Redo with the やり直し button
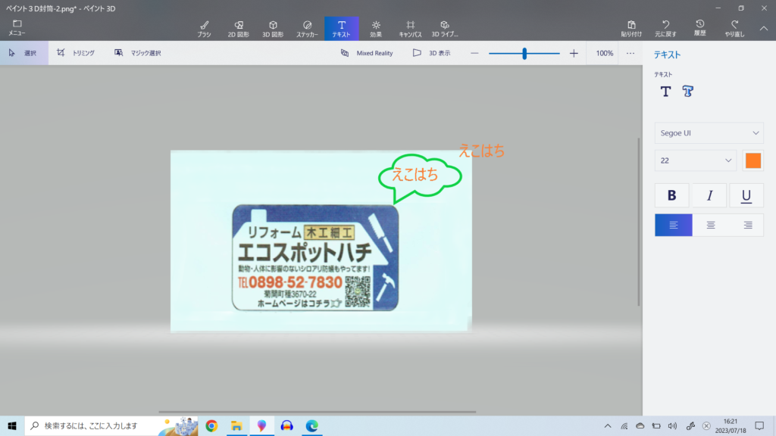 click(734, 29)
